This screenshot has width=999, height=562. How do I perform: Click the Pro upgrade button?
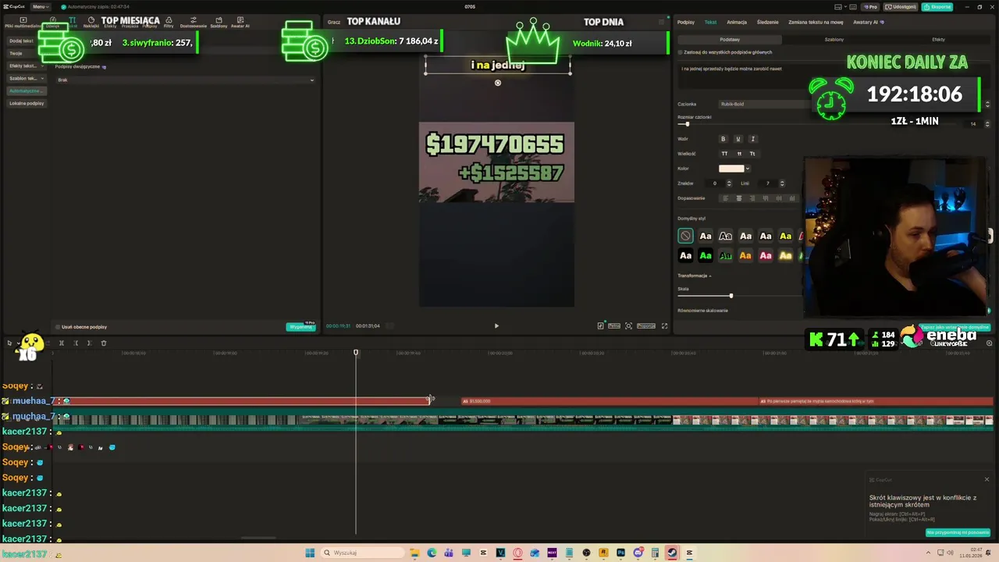point(870,6)
